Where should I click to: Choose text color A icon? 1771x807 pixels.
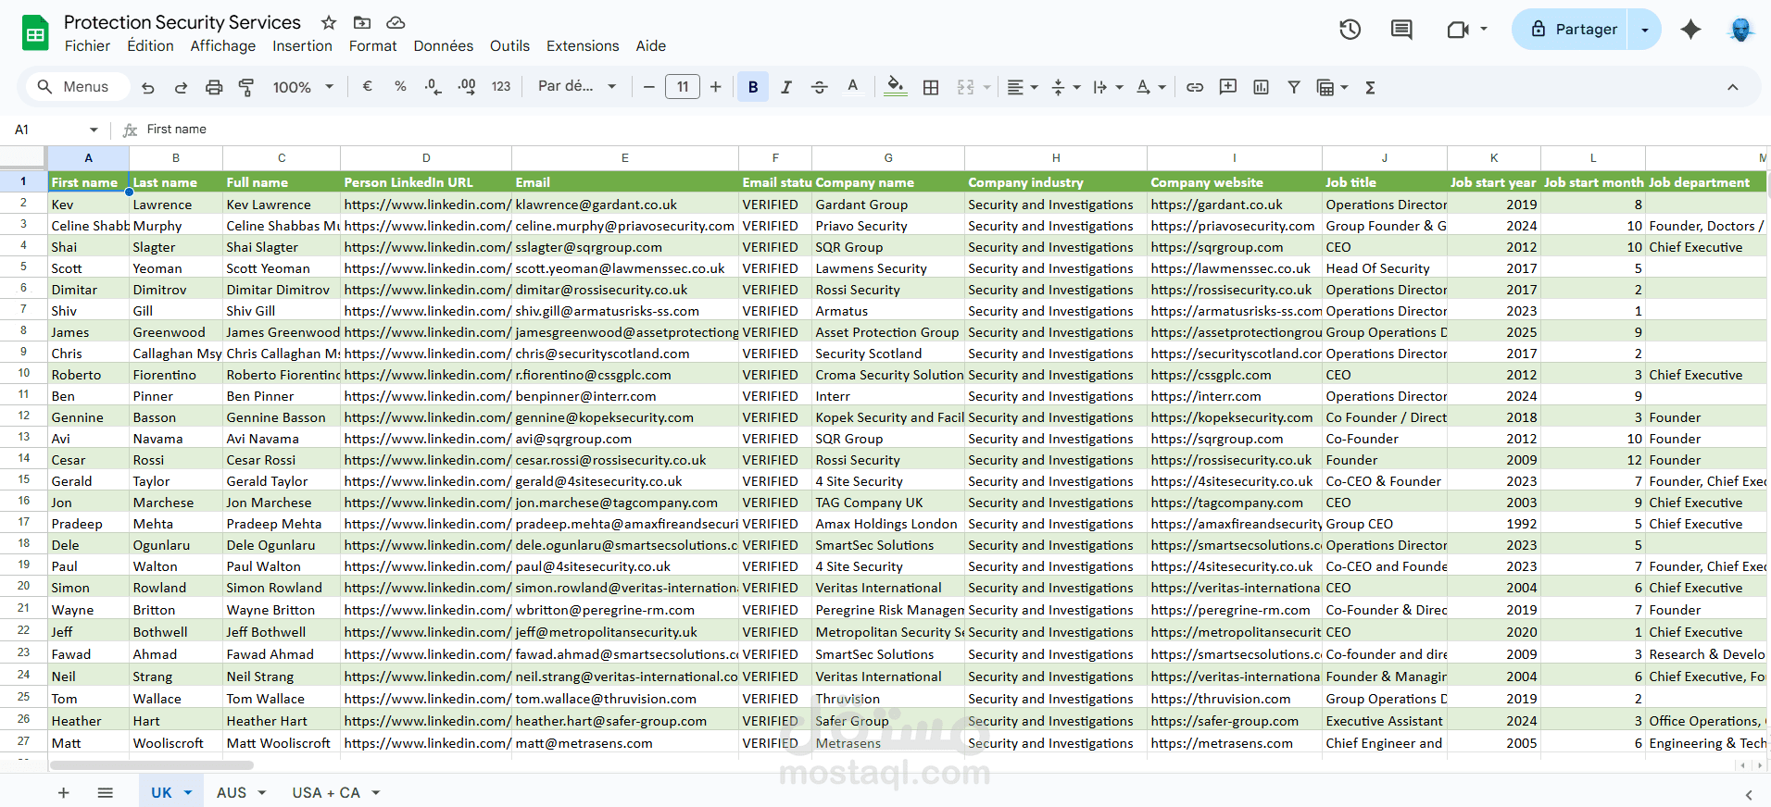point(853,87)
